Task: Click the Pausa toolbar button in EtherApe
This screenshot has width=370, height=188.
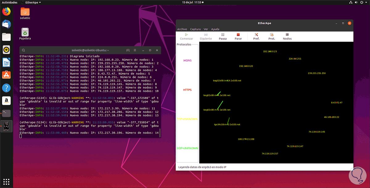Action: coord(223,36)
